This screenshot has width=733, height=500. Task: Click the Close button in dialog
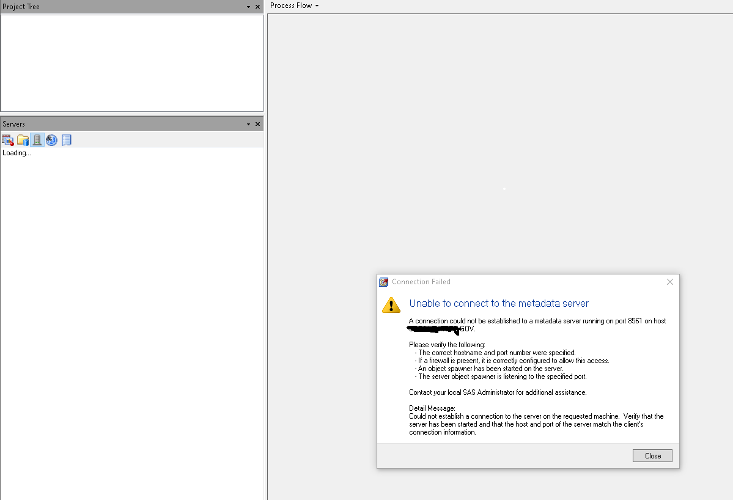coord(652,455)
